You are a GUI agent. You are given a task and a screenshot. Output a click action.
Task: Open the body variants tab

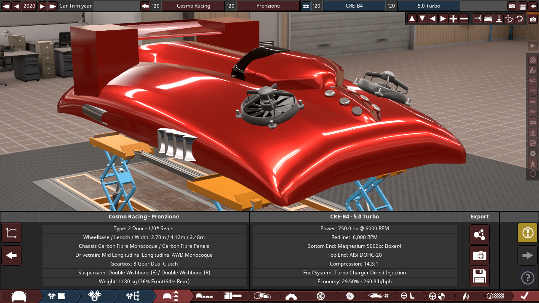click(205, 296)
